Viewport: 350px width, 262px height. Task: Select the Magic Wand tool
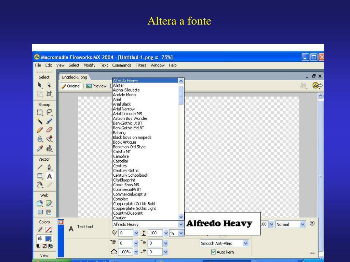[40, 121]
